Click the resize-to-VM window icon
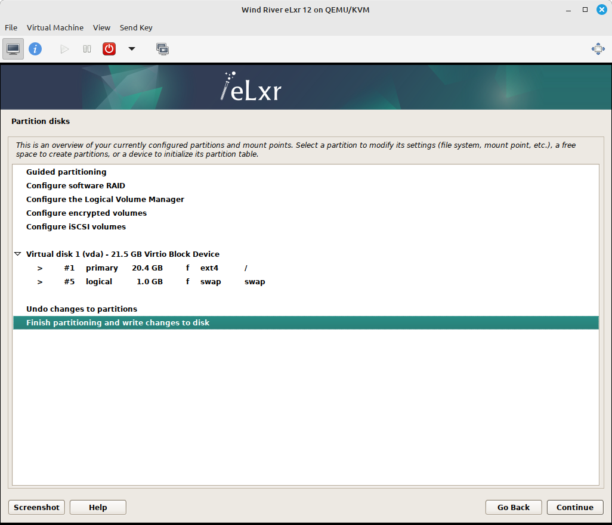The image size is (612, 525). (598, 49)
